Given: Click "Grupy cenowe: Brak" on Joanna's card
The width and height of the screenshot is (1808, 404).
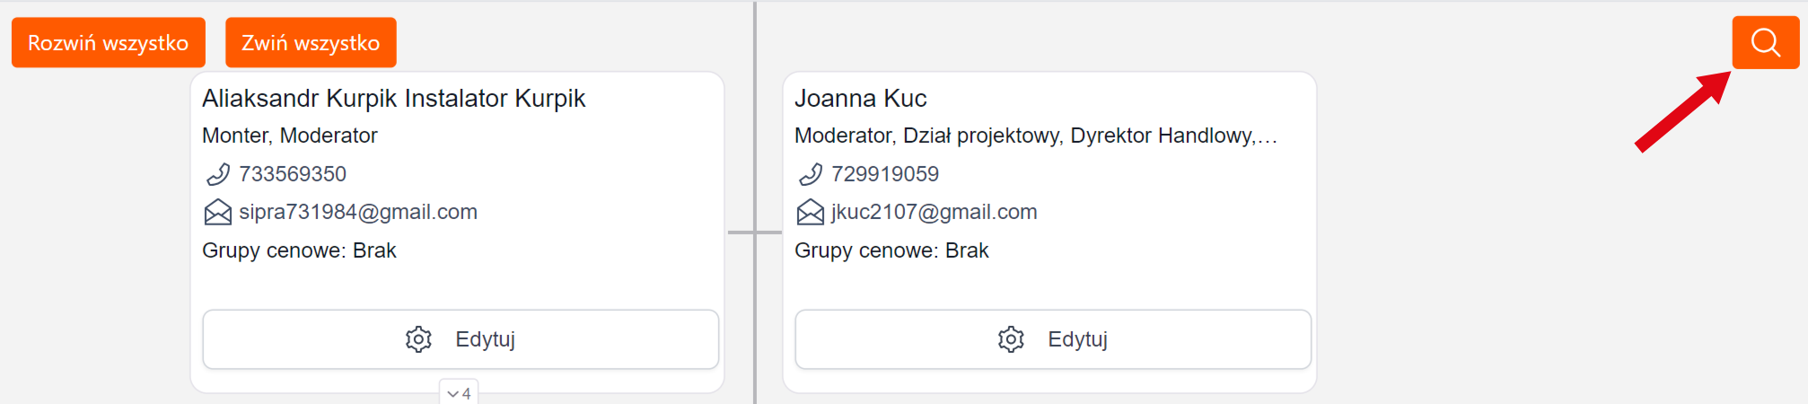Looking at the screenshot, I should pos(891,250).
